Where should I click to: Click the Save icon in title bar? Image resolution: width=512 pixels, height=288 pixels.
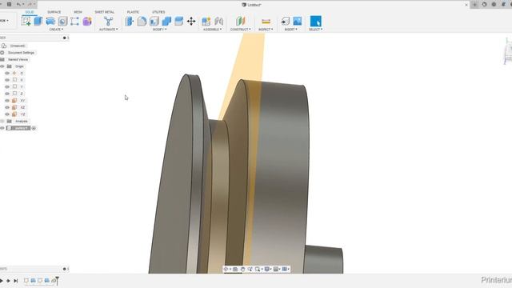click(9, 4)
